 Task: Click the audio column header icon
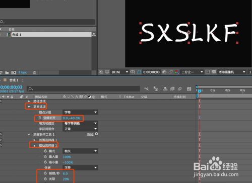click(4, 97)
